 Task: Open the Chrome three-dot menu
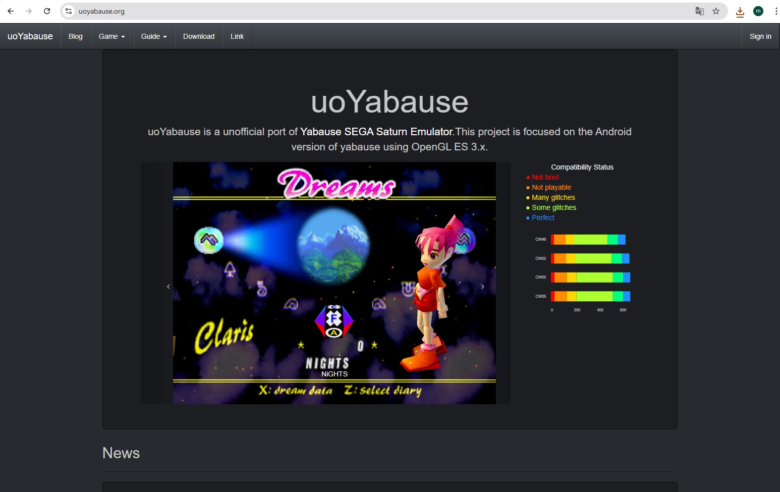(x=776, y=11)
